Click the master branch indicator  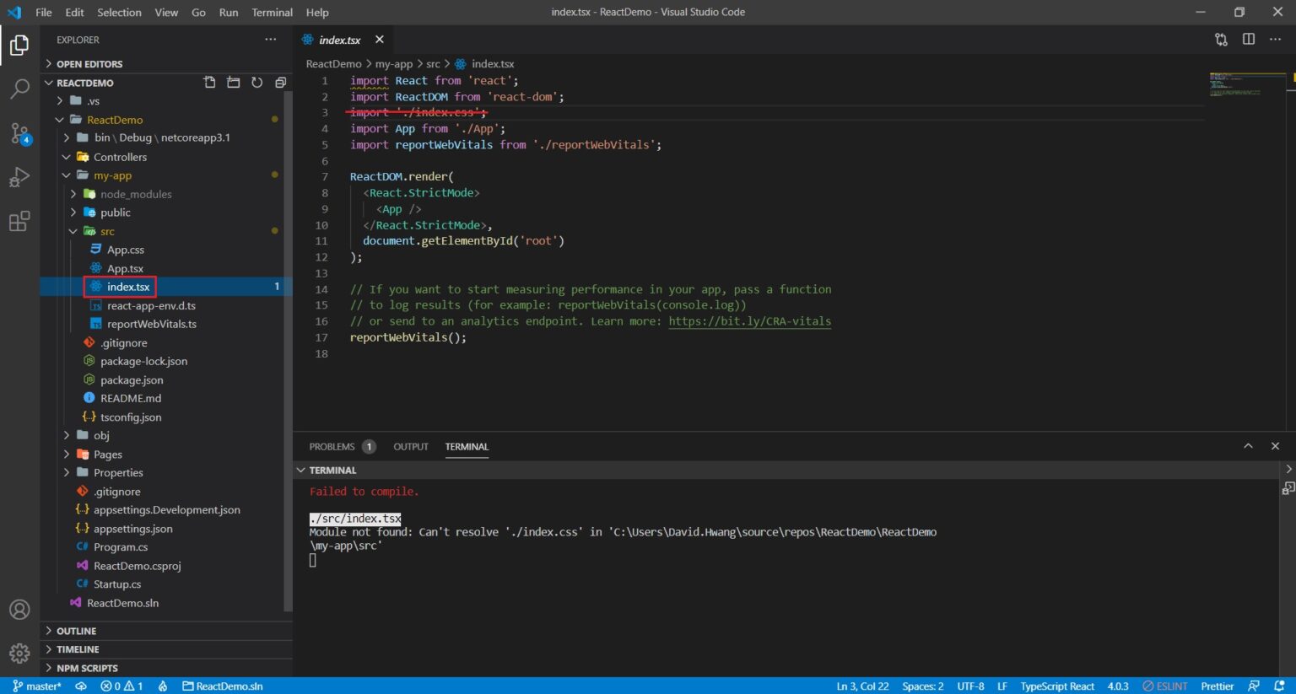coord(38,686)
